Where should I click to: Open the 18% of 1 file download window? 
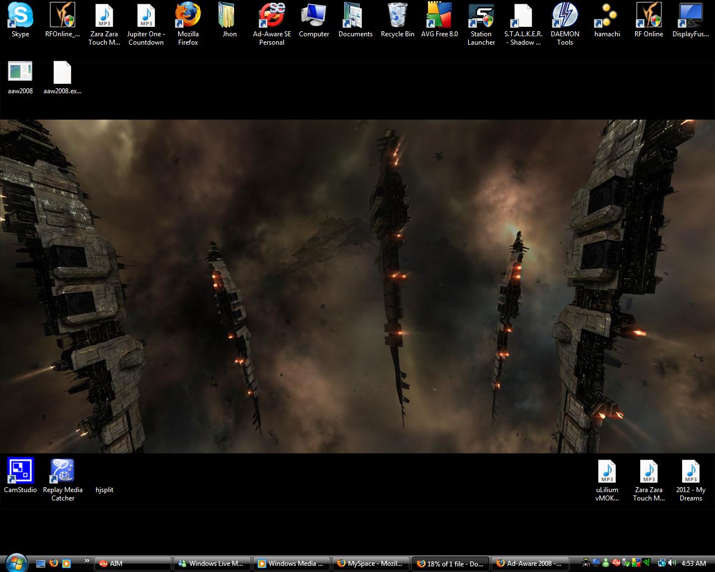click(450, 564)
